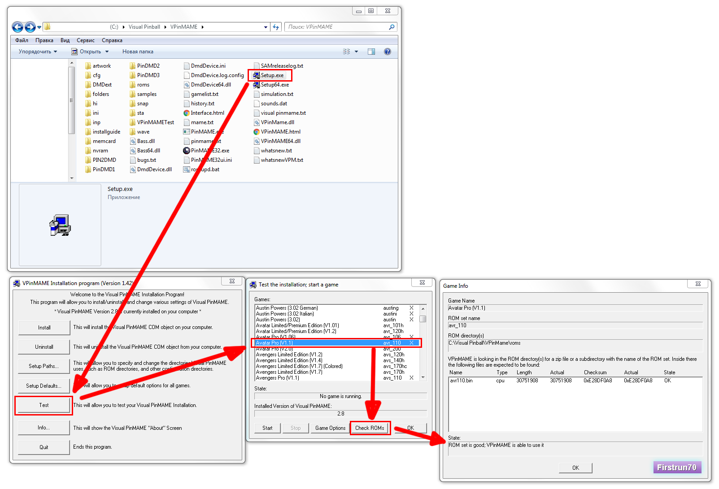Open the Файл menu
Screen dimensions: 719x489
pos(22,40)
